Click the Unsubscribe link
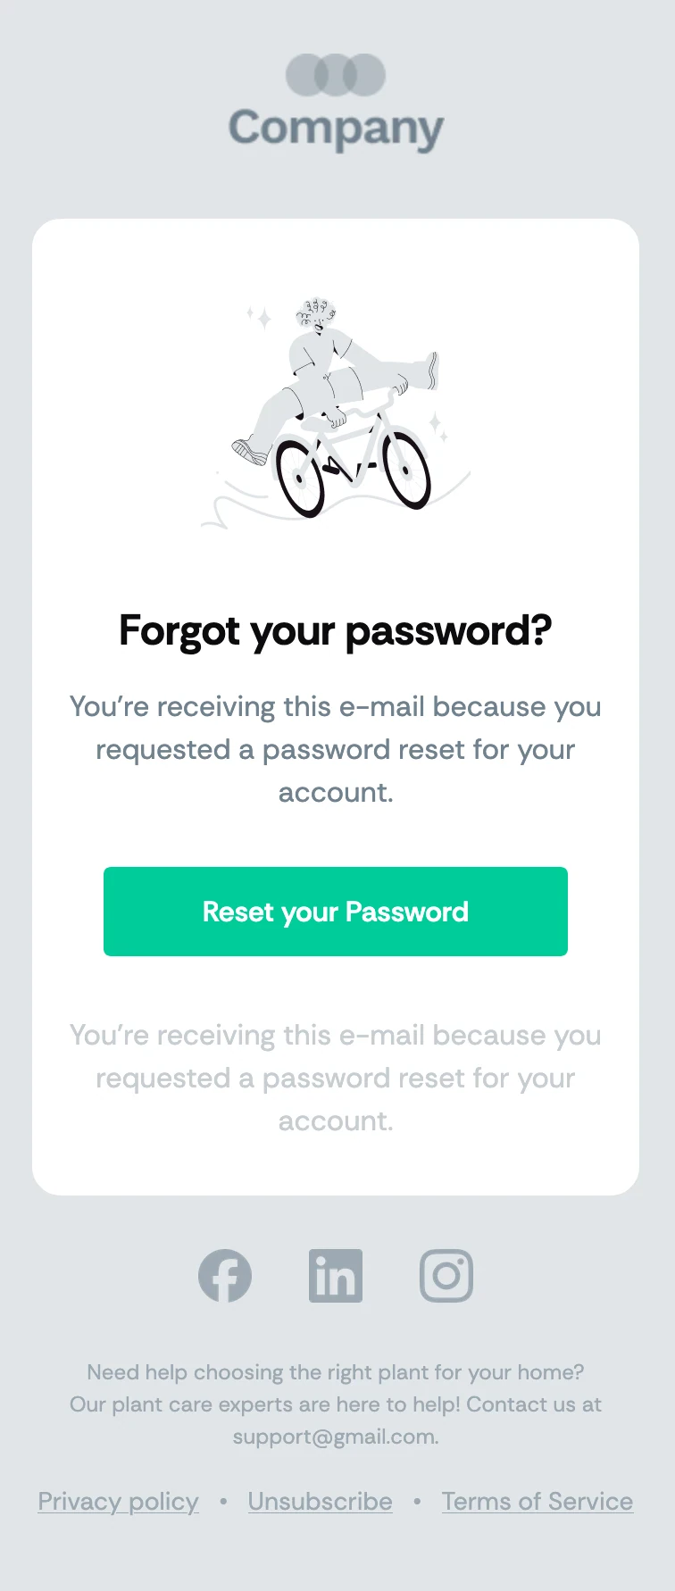The height and width of the screenshot is (1591, 675). click(x=320, y=1502)
